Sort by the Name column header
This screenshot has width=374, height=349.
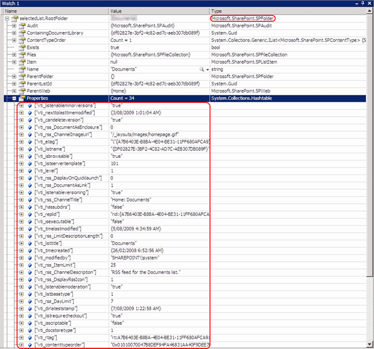pyautogui.click(x=56, y=11)
